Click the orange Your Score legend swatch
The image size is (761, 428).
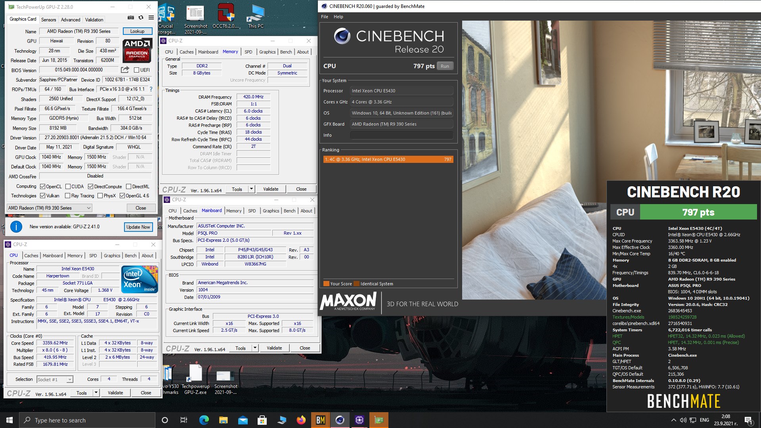click(x=326, y=284)
